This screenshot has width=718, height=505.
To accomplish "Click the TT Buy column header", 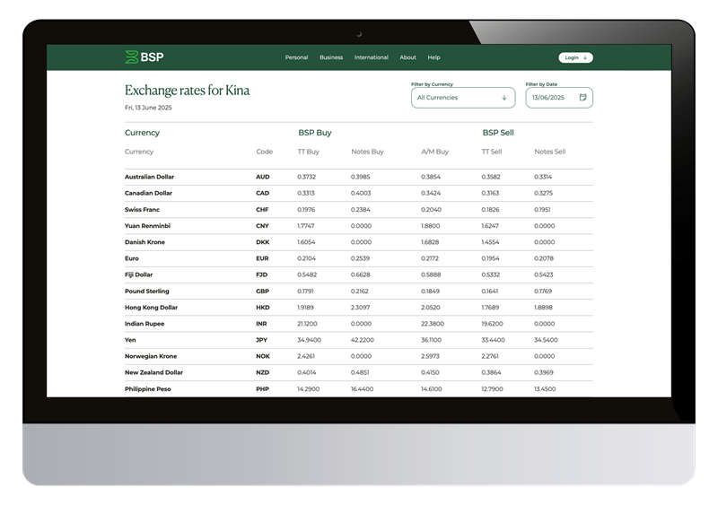I will 308,152.
